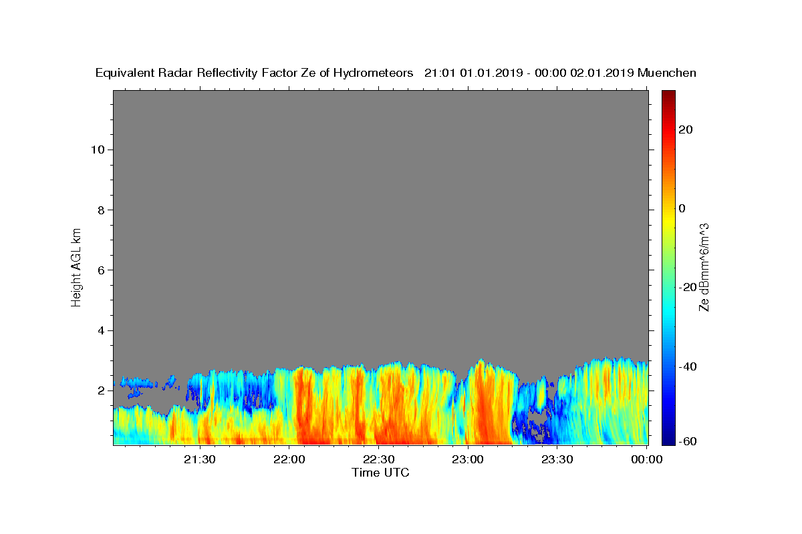The image size is (802, 534).
Task: Click the colorbar "0" tick label
Action: point(682,208)
